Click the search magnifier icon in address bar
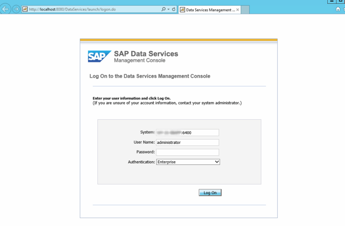Viewport: 345px width, 226px height. coord(163,9)
